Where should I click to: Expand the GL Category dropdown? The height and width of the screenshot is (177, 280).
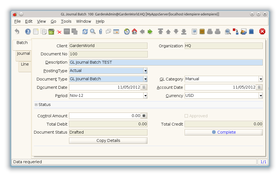click(x=261, y=79)
